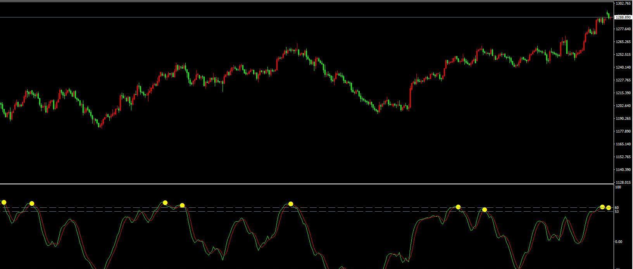The height and width of the screenshot is (269, 633).
Task: Click the 1240.140 price axis label
Action: coord(623,67)
